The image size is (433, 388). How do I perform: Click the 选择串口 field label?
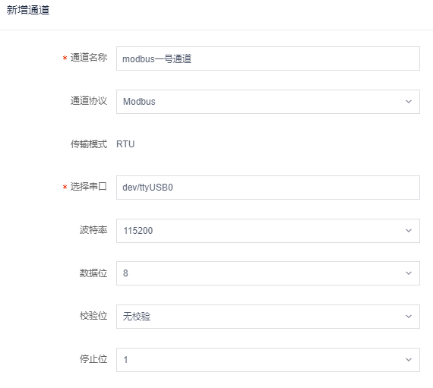coord(89,187)
